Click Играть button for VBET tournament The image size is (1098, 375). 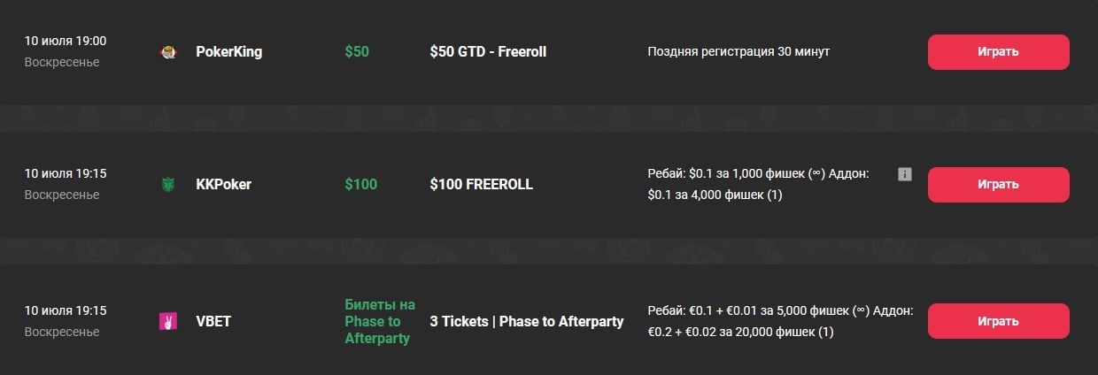(x=998, y=321)
